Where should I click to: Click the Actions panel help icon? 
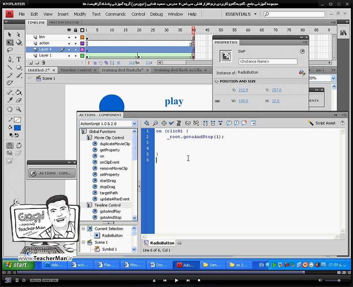(x=342, y=123)
